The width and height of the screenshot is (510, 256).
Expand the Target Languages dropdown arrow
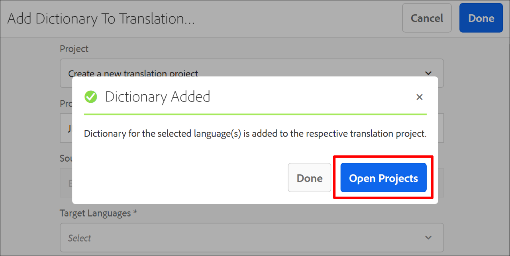tap(428, 237)
